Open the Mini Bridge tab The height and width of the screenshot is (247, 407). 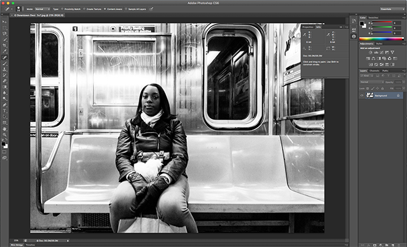coord(17,245)
